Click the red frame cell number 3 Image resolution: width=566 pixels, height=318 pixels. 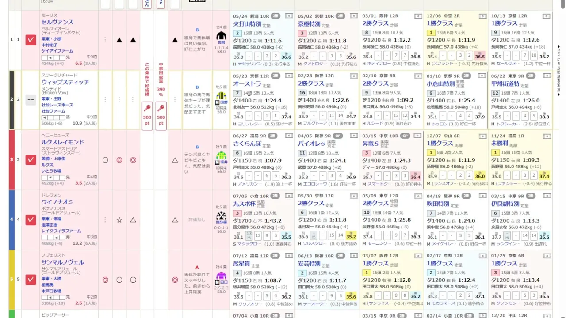coord(12,159)
